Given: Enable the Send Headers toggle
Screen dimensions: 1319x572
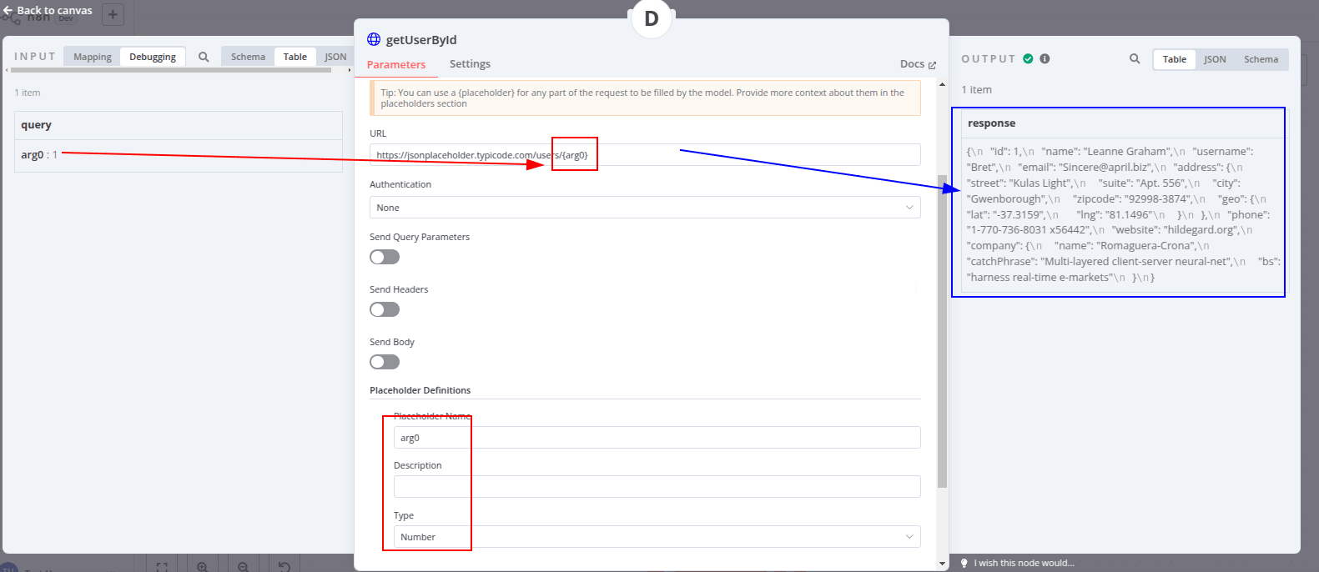Looking at the screenshot, I should tap(384, 309).
